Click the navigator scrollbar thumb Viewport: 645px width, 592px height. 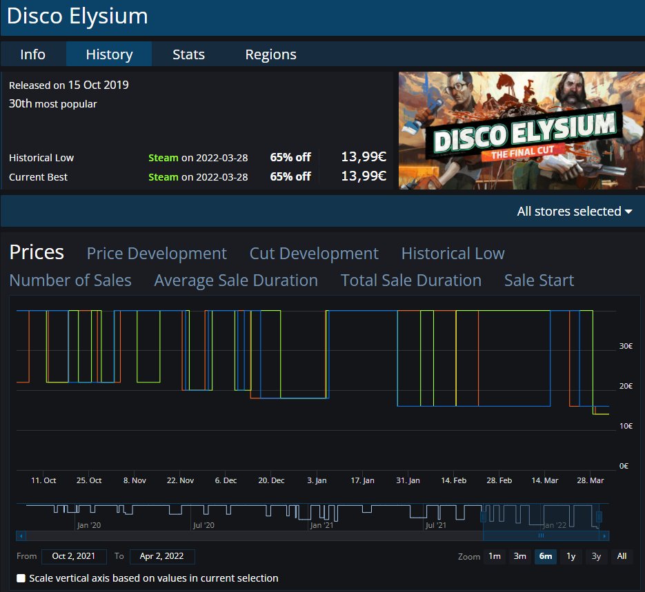coord(541,535)
